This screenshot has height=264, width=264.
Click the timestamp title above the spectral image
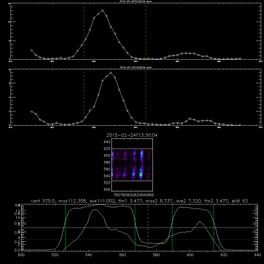pos(132,135)
